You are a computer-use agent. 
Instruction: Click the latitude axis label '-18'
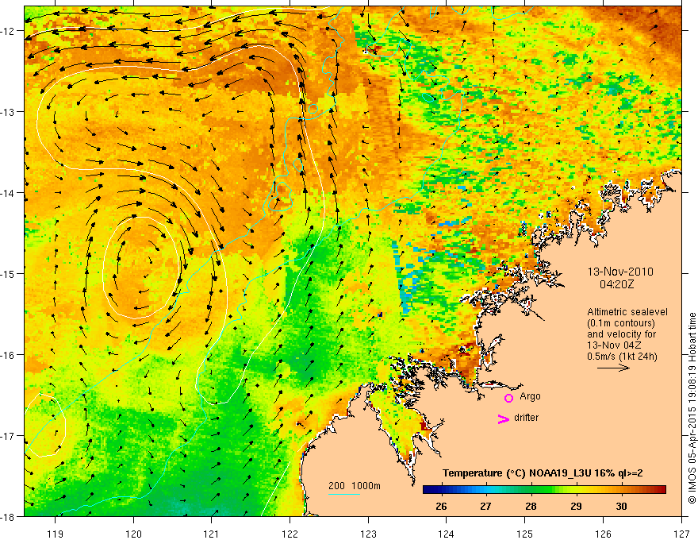[8, 516]
